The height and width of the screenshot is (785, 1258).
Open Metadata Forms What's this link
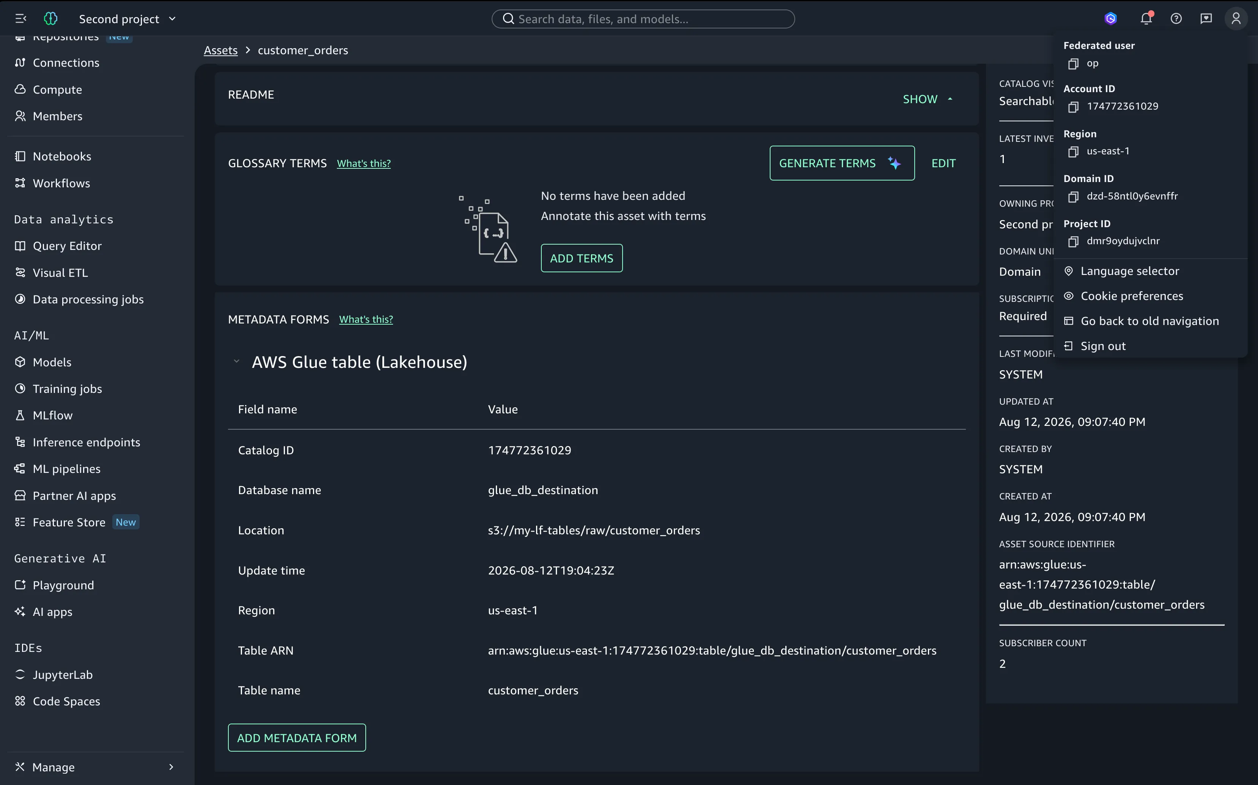pos(366,319)
